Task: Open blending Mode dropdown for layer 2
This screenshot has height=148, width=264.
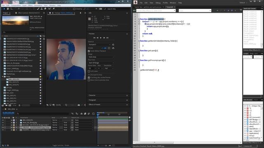Action: pos(55,123)
